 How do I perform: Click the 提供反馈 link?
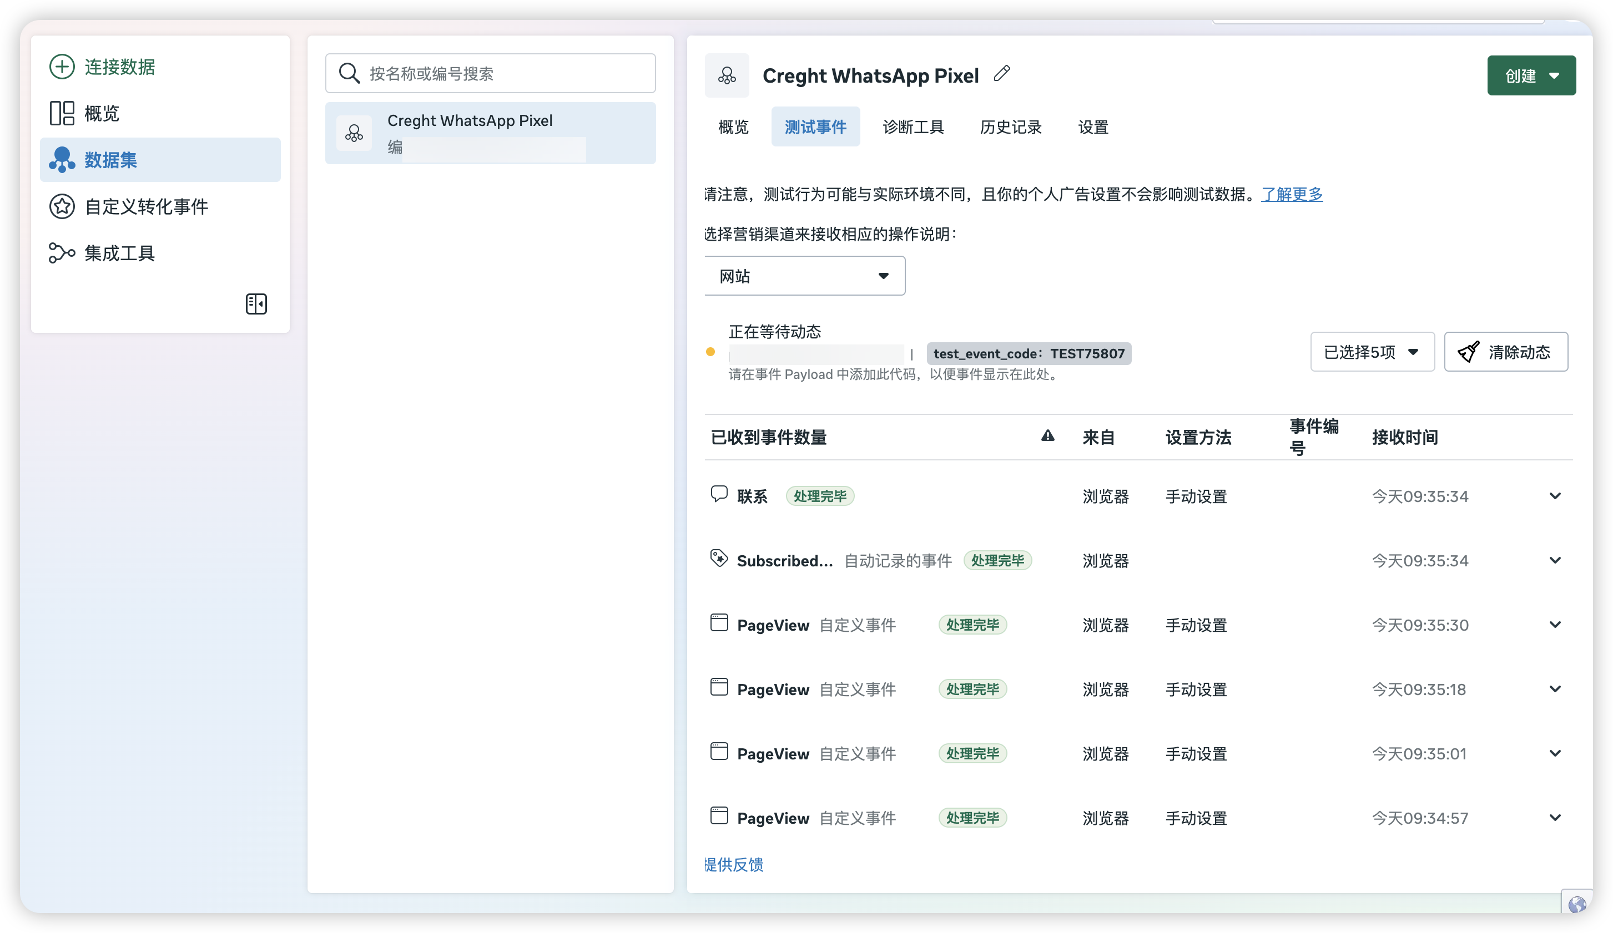click(734, 865)
